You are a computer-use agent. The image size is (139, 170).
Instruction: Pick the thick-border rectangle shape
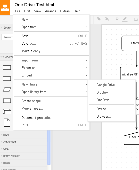(x=7, y=78)
